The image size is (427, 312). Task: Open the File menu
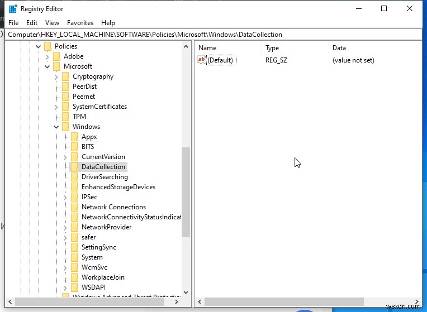click(13, 23)
